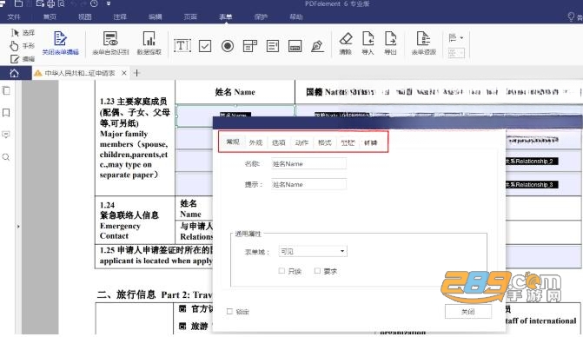Open 表单资源 form resources
583x337 pixels.
pos(423,43)
